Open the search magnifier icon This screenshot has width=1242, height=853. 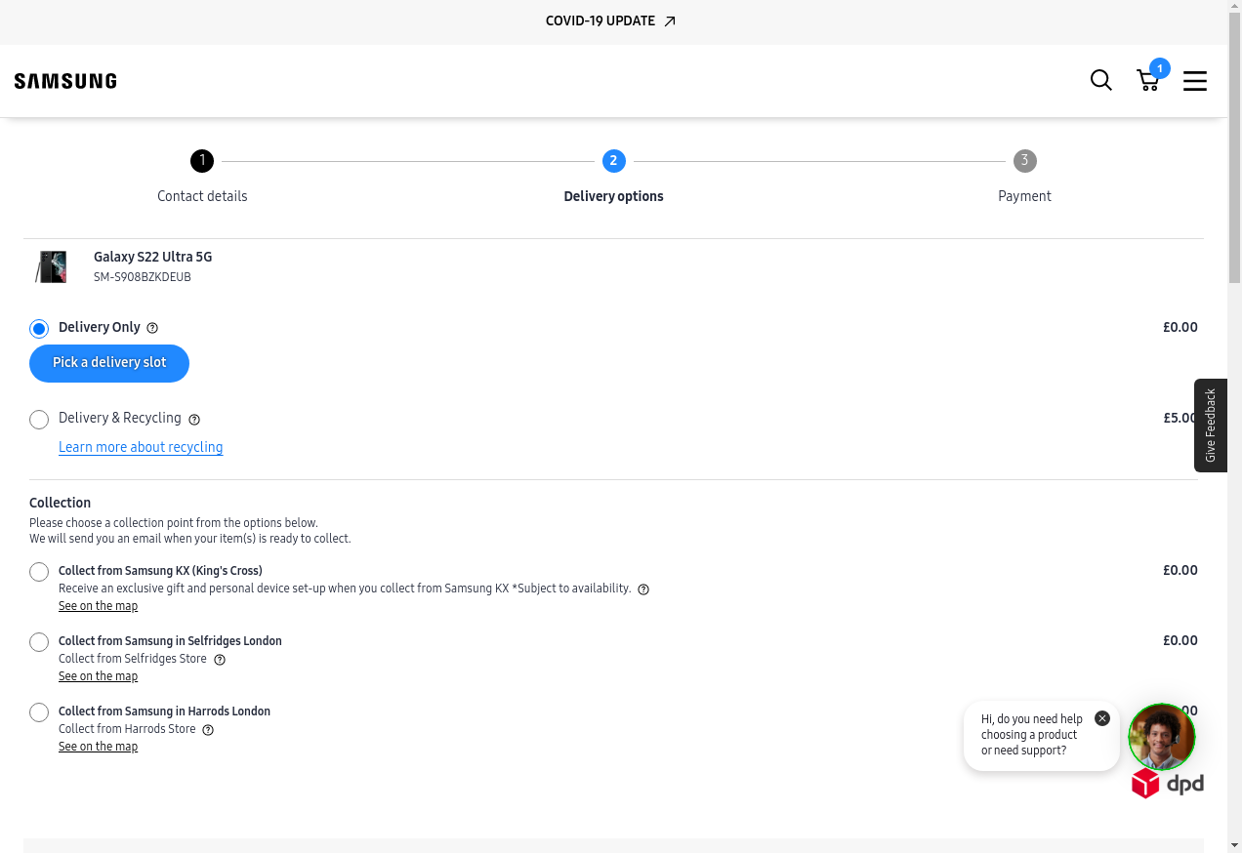pos(1100,81)
